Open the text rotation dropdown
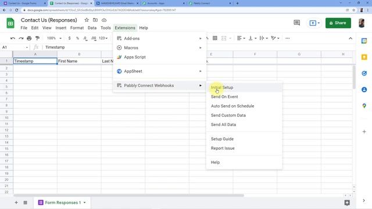The width and height of the screenshot is (372, 209). (x=275, y=38)
